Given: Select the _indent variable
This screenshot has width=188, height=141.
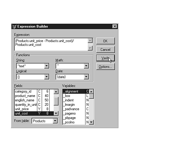Looking at the screenshot, I should click(x=73, y=100).
